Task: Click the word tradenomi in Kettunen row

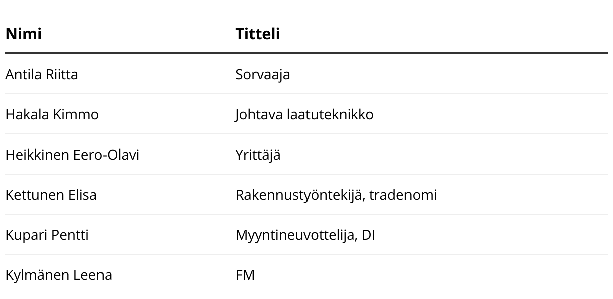Action: 403,195
